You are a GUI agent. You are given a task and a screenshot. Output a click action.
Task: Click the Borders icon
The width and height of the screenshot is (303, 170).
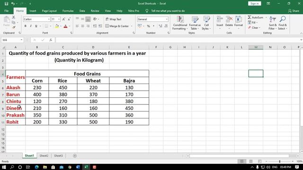46,26
